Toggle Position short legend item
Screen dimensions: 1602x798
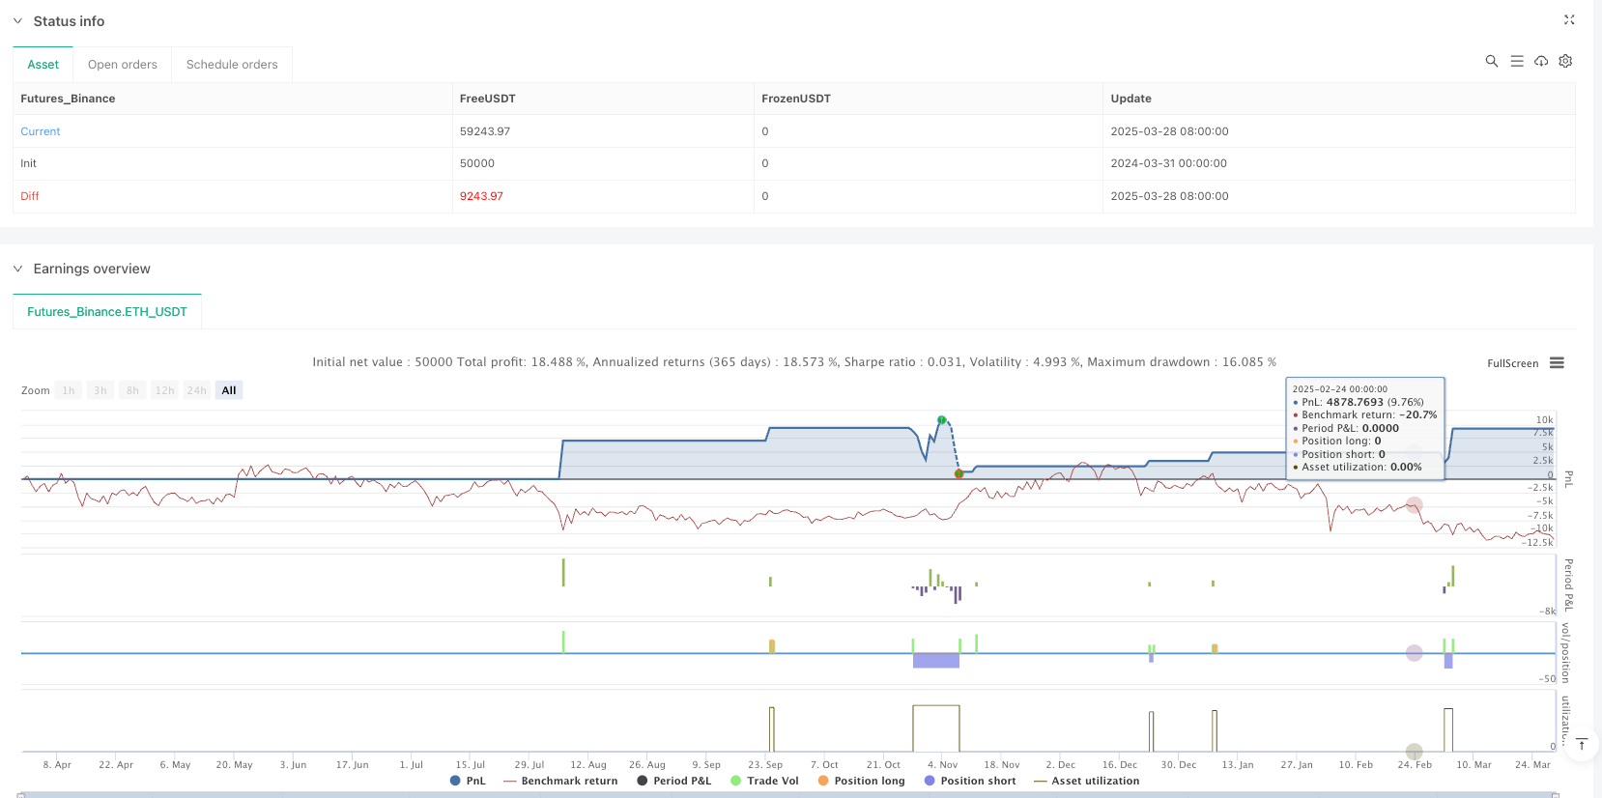970,781
